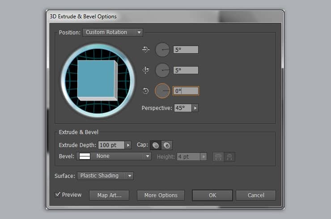This screenshot has height=219, width=331.
Task: Uncheck the Preview checkbox
Action: (x=57, y=194)
